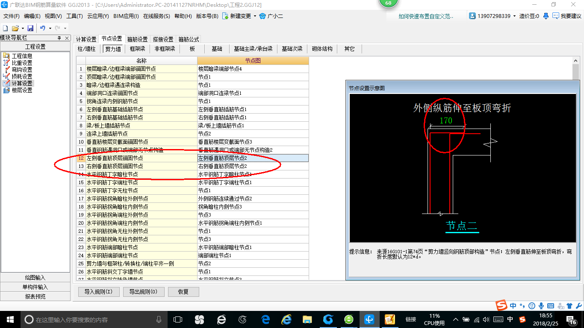Open the Microsoft Edge taskbar icon
This screenshot has width=584, height=328.
(265, 319)
